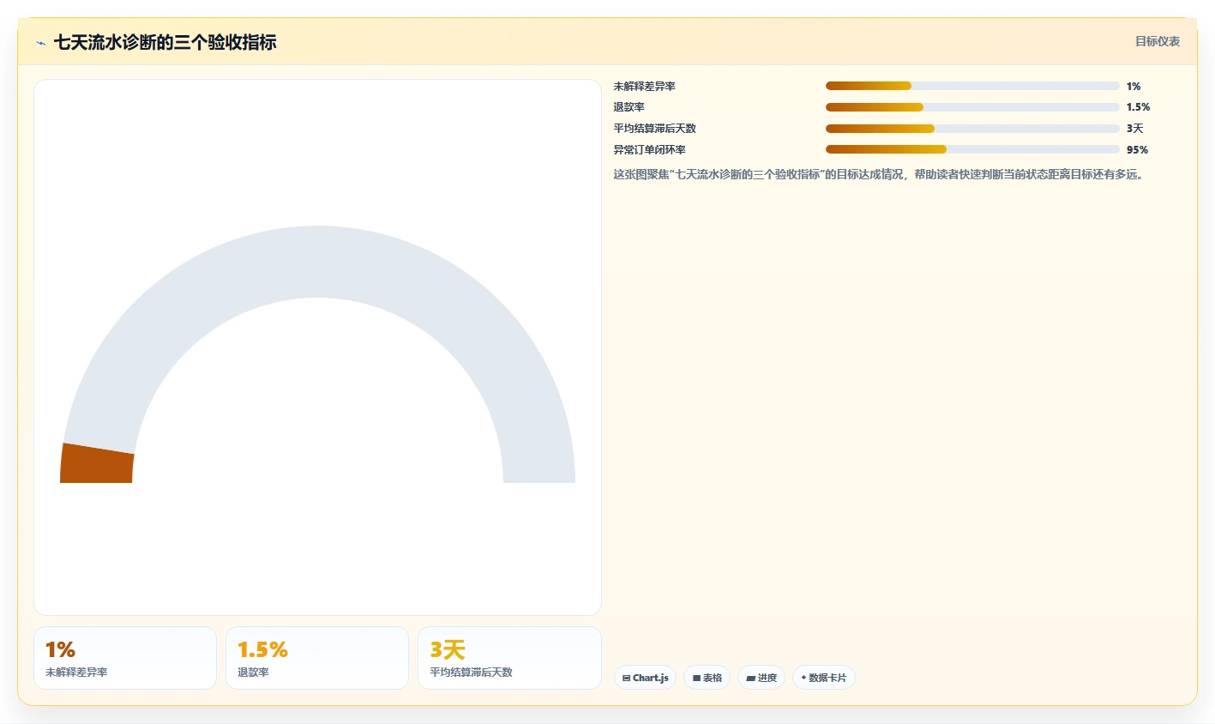
Task: Click the description paragraph starting with 这张图聚焦
Action: [x=879, y=174]
